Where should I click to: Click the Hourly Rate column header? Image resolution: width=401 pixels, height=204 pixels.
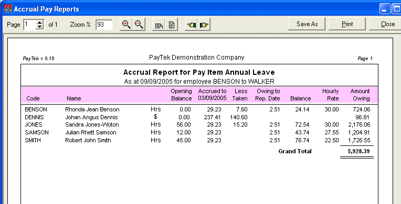pos(331,95)
